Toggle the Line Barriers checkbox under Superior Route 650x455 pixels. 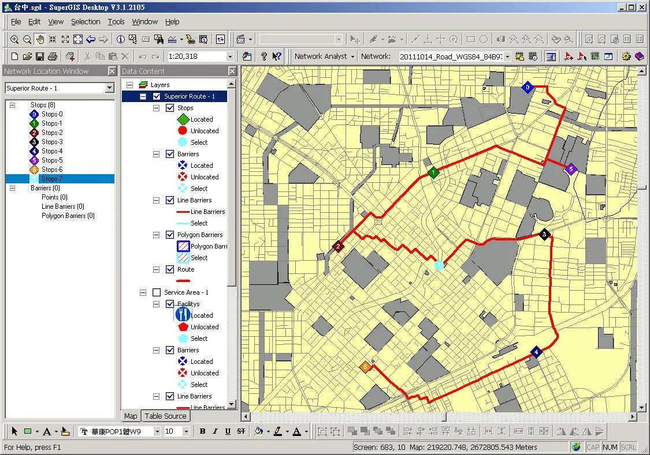tap(170, 200)
